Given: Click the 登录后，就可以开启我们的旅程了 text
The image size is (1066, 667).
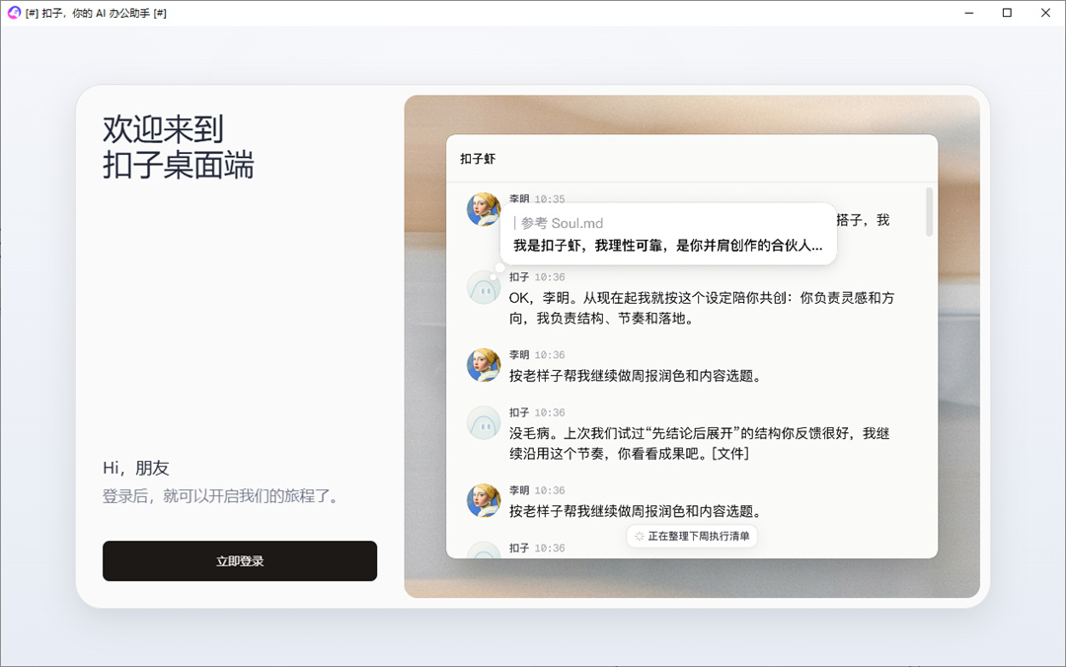Looking at the screenshot, I should point(221,496).
